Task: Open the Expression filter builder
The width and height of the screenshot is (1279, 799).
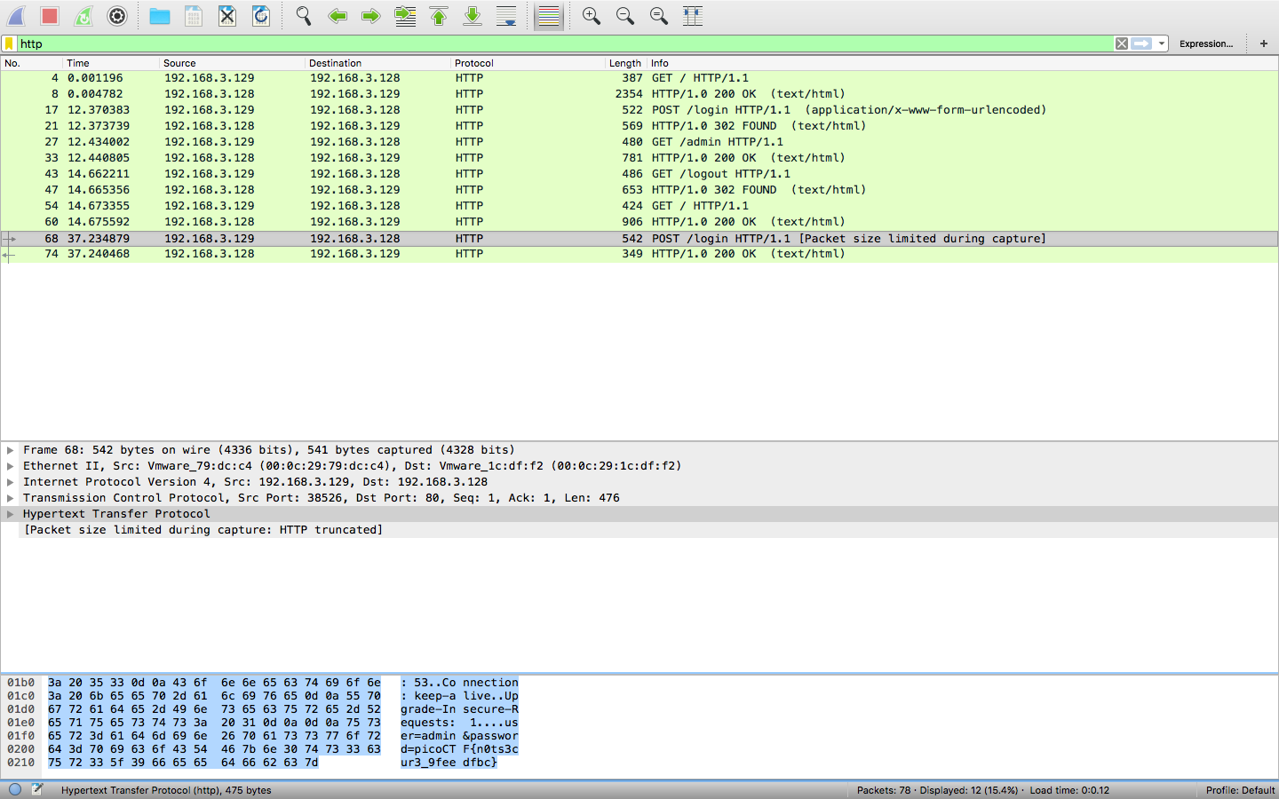Action: 1206,43
